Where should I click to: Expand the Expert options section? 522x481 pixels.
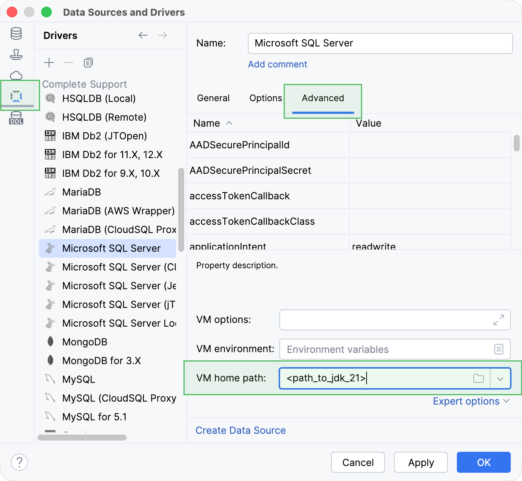tap(471, 401)
